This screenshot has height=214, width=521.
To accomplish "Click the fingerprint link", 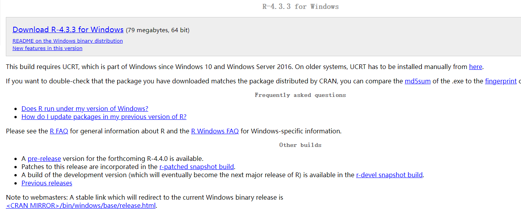I will [x=501, y=81].
